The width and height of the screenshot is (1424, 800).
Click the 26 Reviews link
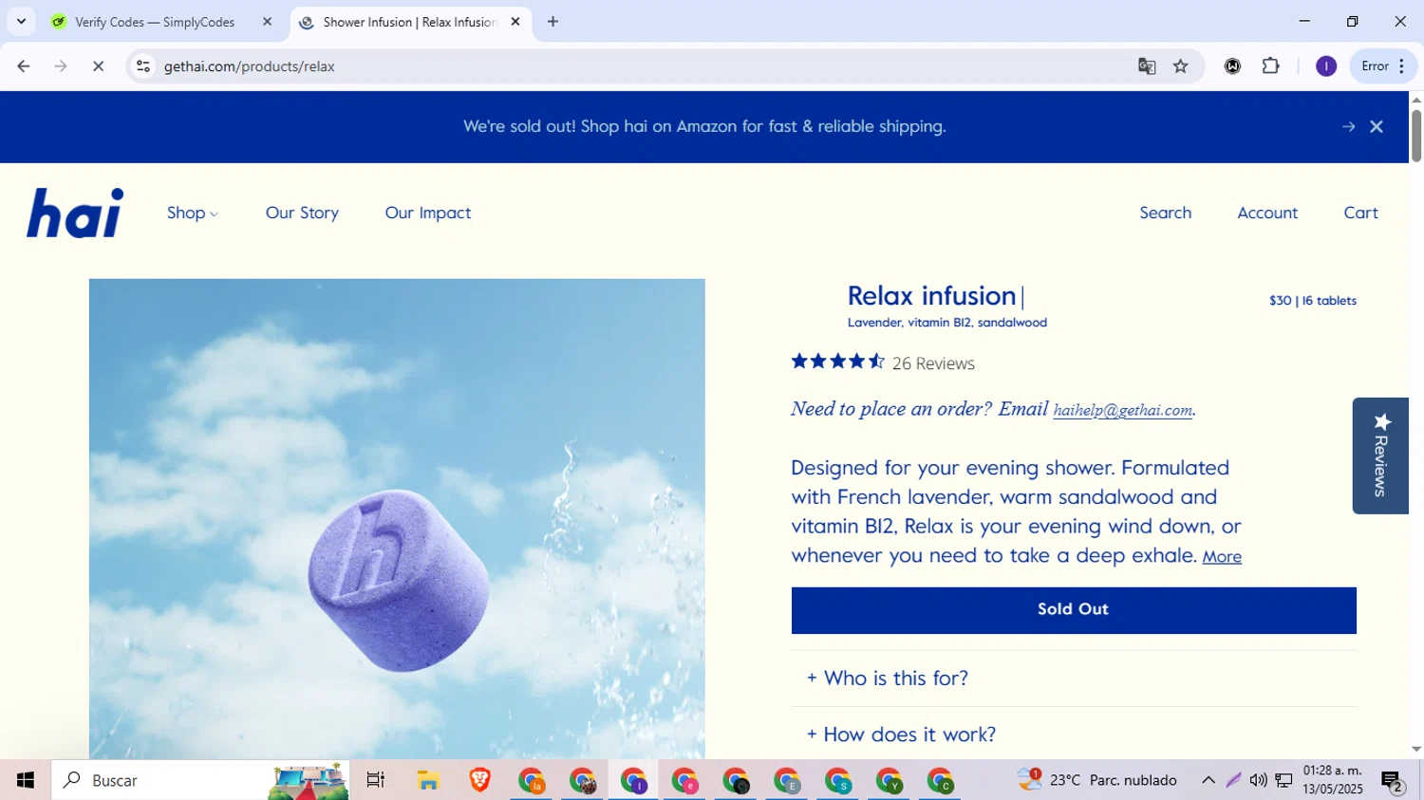(933, 363)
